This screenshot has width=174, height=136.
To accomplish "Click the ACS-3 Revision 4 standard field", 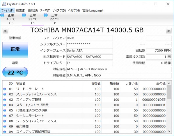I will coord(119,69).
